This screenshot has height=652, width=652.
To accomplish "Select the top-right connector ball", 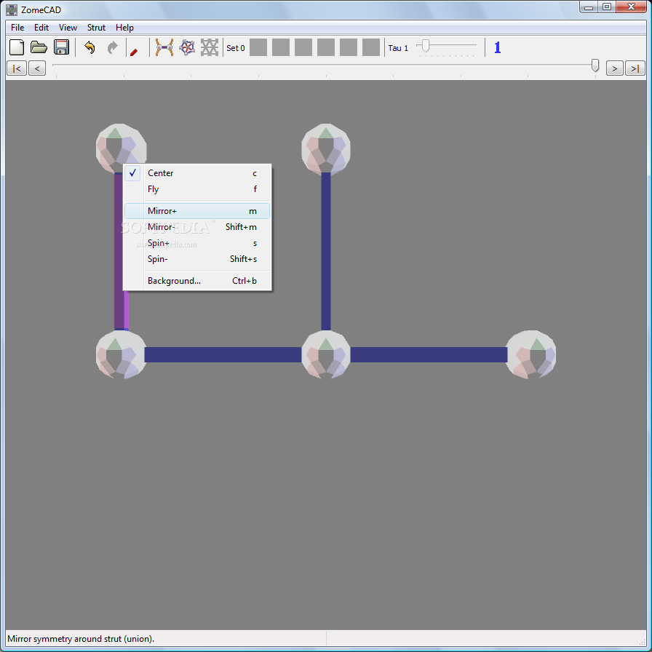I will point(326,148).
